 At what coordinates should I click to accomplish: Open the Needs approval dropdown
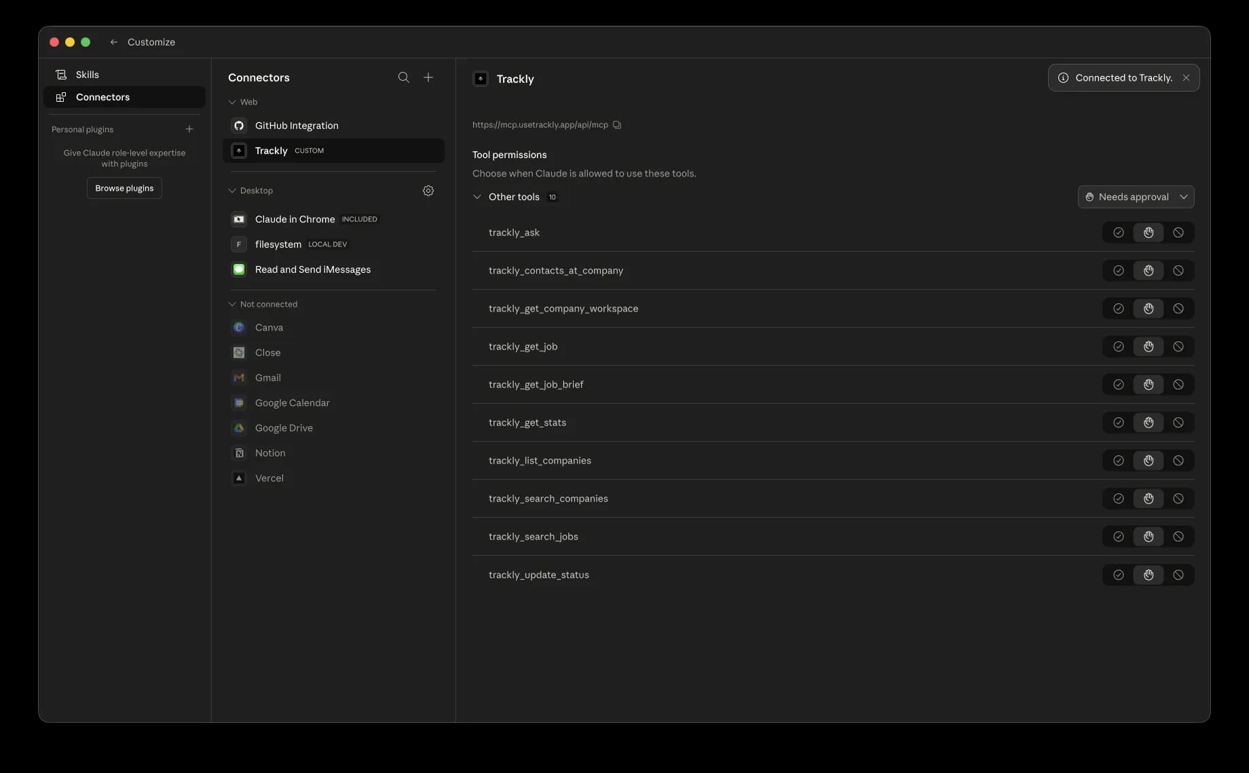[1136, 197]
